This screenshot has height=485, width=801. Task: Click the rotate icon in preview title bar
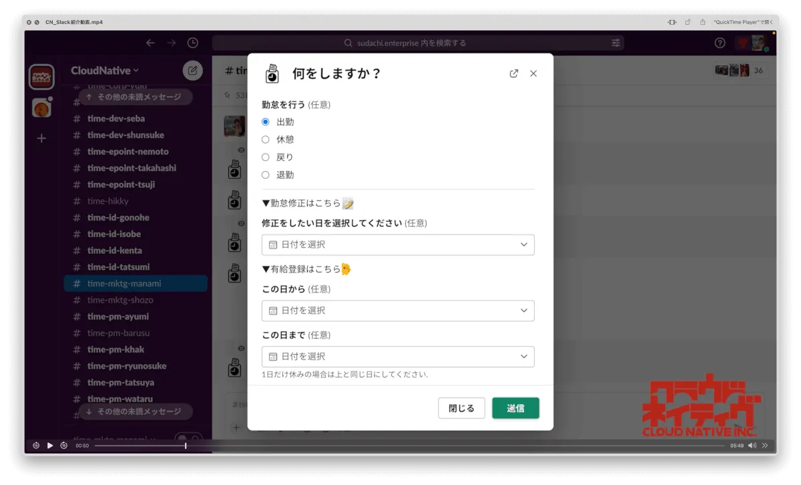click(x=688, y=22)
